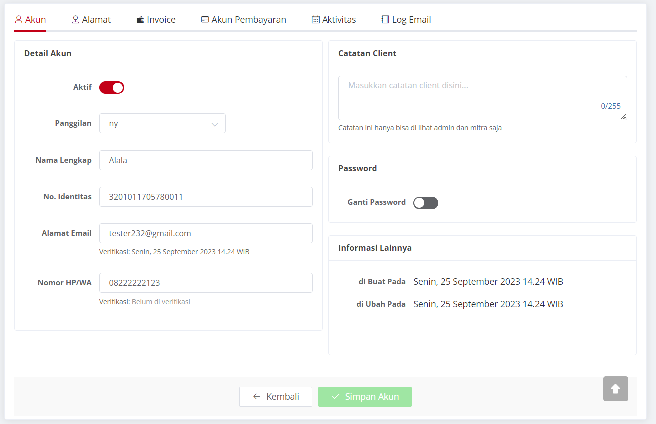Screen dimensions: 656x424
Task: Click the card icon beside Akun Pembayaran
Action: [x=205, y=20]
